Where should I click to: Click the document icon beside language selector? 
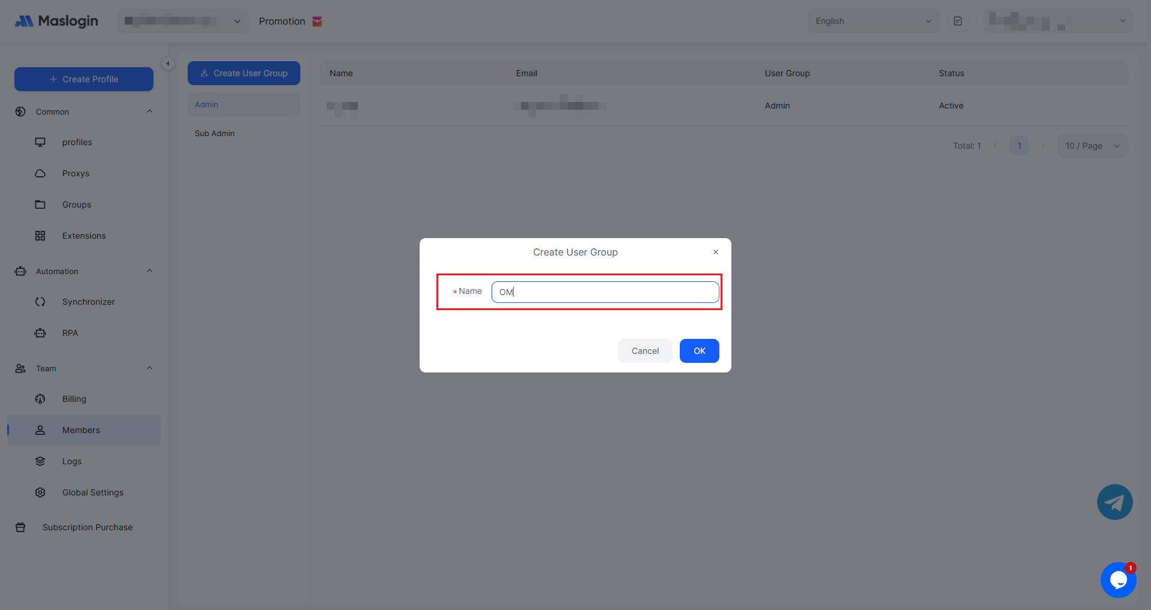click(958, 21)
